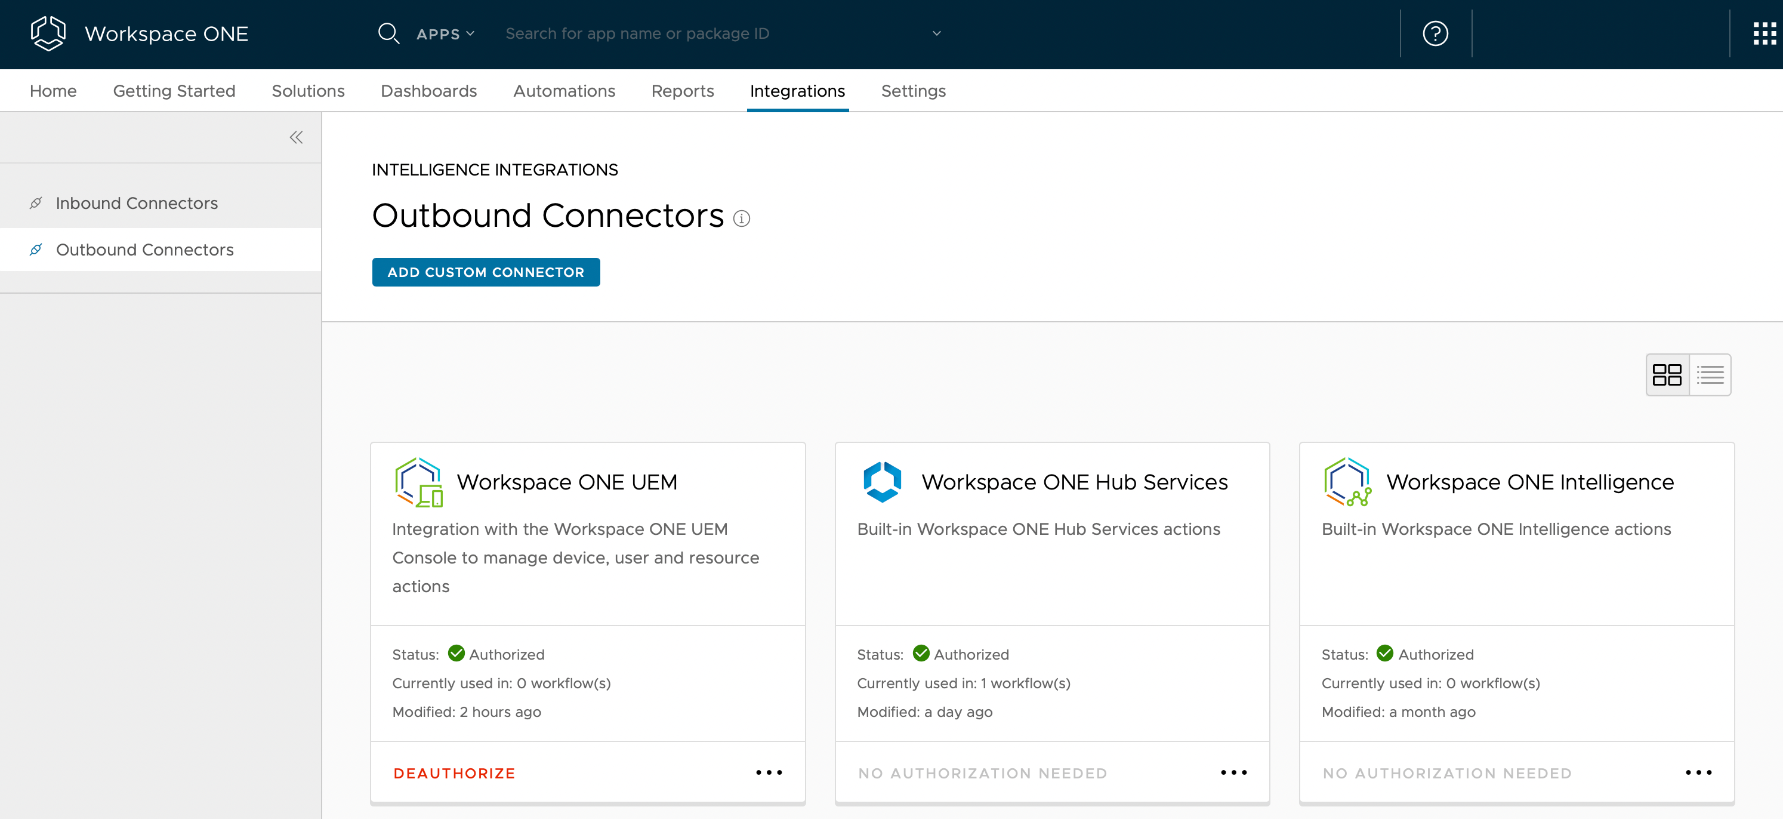This screenshot has width=1783, height=819.
Task: Open more options on Workspace ONE UEM card
Action: pyautogui.click(x=769, y=772)
